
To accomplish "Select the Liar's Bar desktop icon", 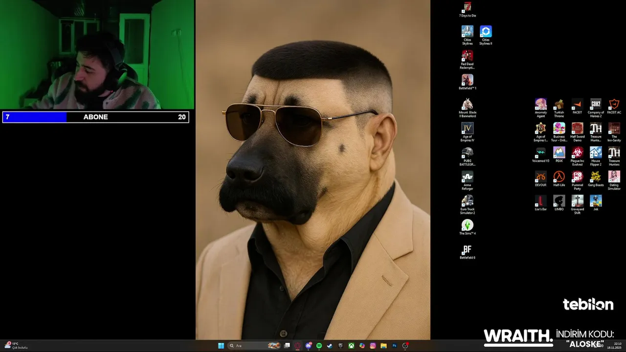I will [x=541, y=202].
